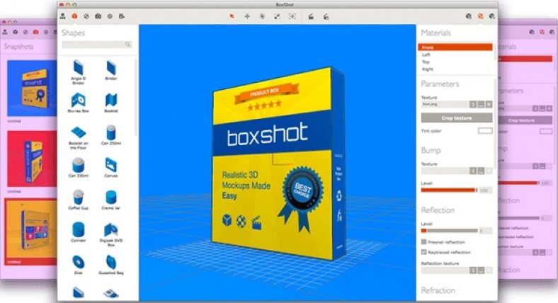Add the Cylinder shape
Viewport: 558px width, 303px height.
point(79,232)
